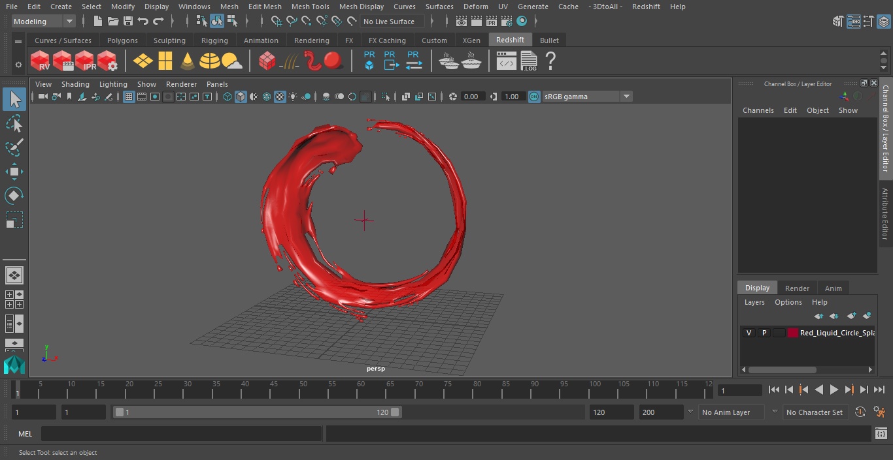
Task: Toggle textured display checker icon
Action: coord(280,97)
